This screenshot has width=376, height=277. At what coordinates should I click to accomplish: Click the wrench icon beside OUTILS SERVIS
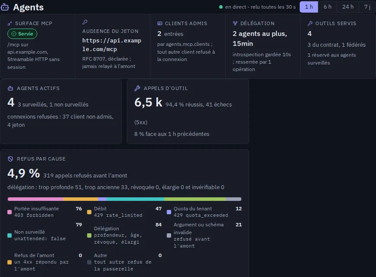(310, 23)
